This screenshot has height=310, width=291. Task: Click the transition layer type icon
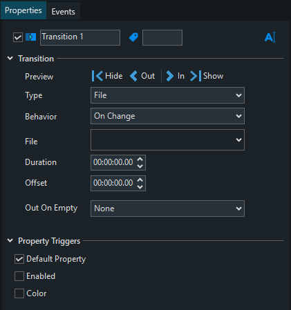(30, 37)
